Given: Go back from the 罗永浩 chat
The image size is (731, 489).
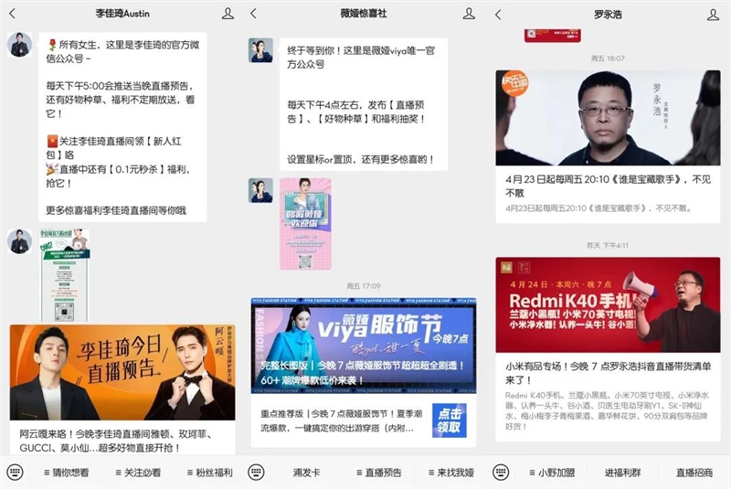Looking at the screenshot, I should point(498,15).
